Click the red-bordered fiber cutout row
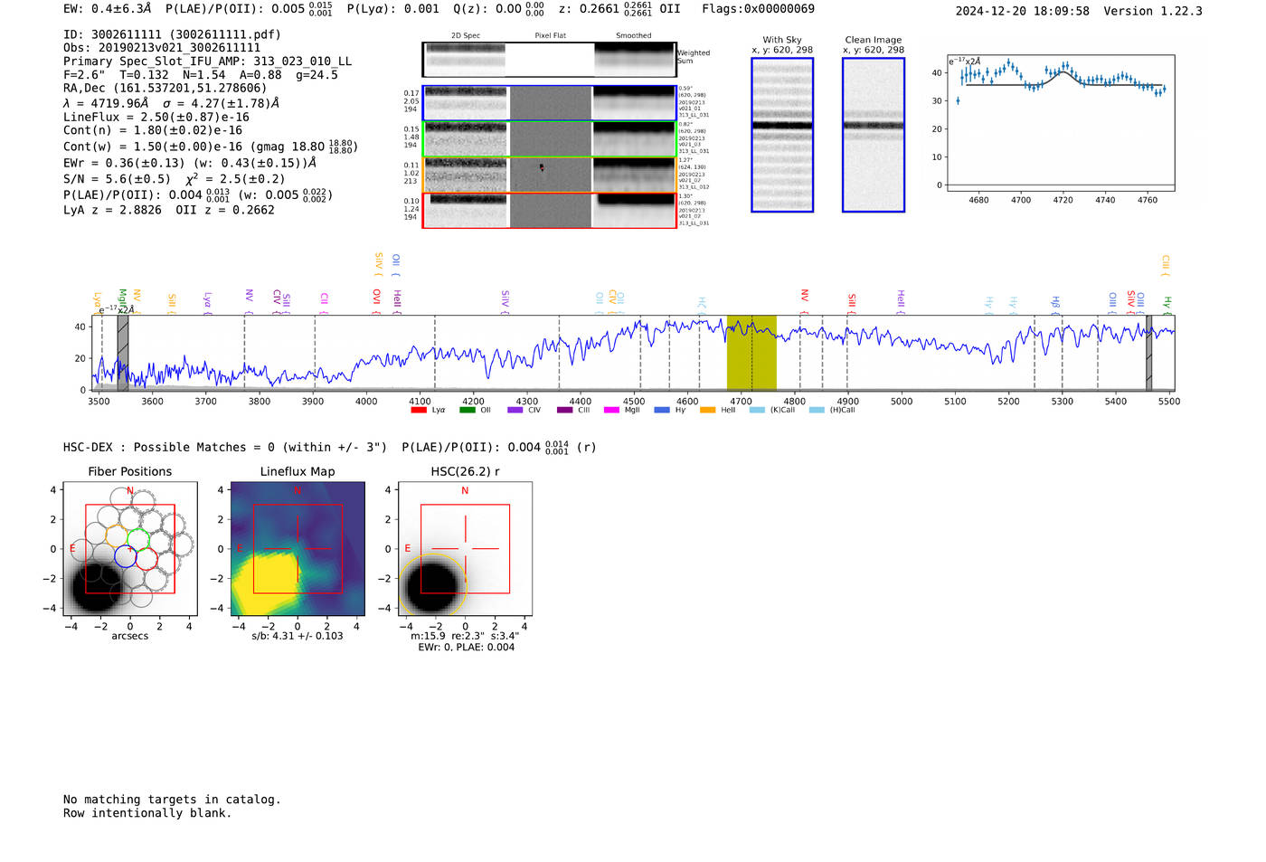Viewport: 1266px width, 862px height. tap(549, 211)
